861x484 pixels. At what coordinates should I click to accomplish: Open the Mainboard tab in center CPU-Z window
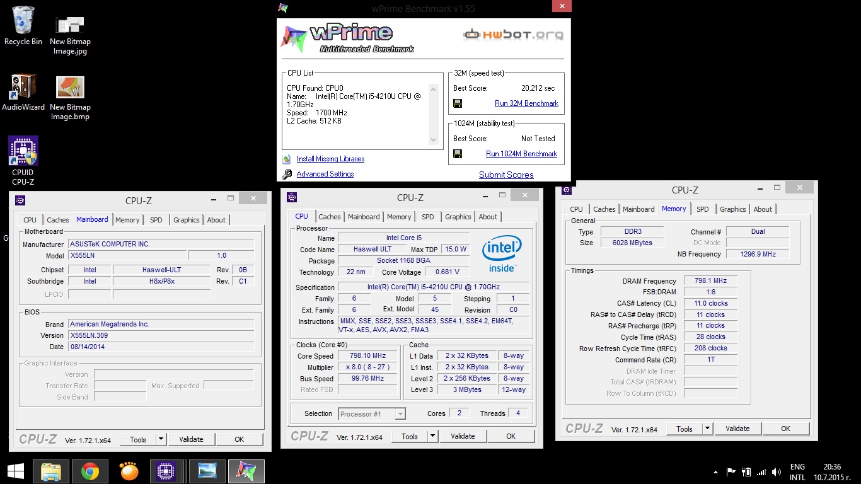click(x=364, y=217)
